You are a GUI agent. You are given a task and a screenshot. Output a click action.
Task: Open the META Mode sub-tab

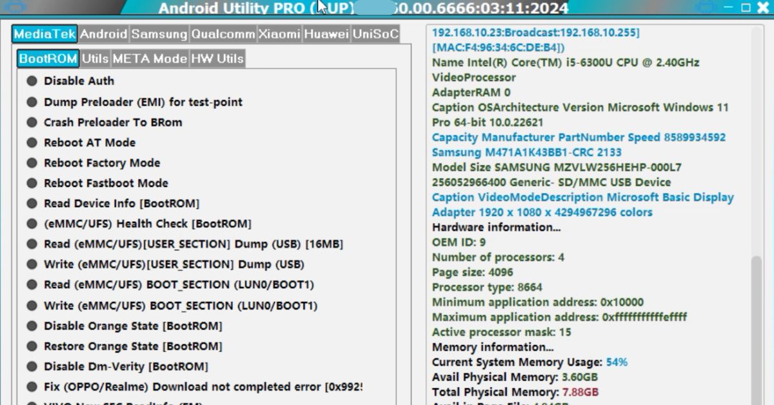150,59
